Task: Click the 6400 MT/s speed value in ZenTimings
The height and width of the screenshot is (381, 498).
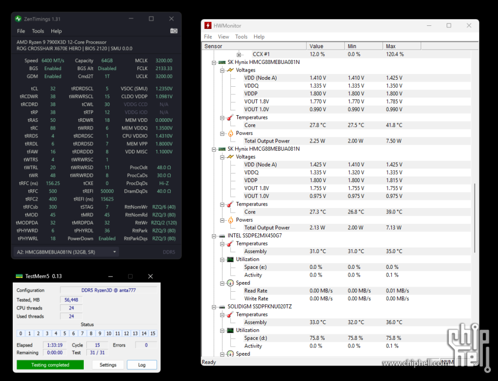Action: [x=53, y=60]
